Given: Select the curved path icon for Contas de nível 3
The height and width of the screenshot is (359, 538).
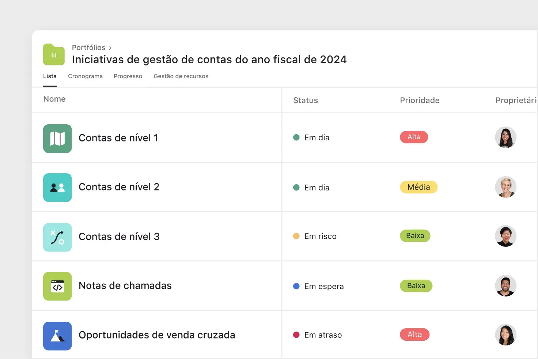Looking at the screenshot, I should (57, 237).
